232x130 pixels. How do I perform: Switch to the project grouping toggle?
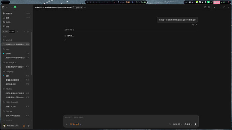pos(12,31)
